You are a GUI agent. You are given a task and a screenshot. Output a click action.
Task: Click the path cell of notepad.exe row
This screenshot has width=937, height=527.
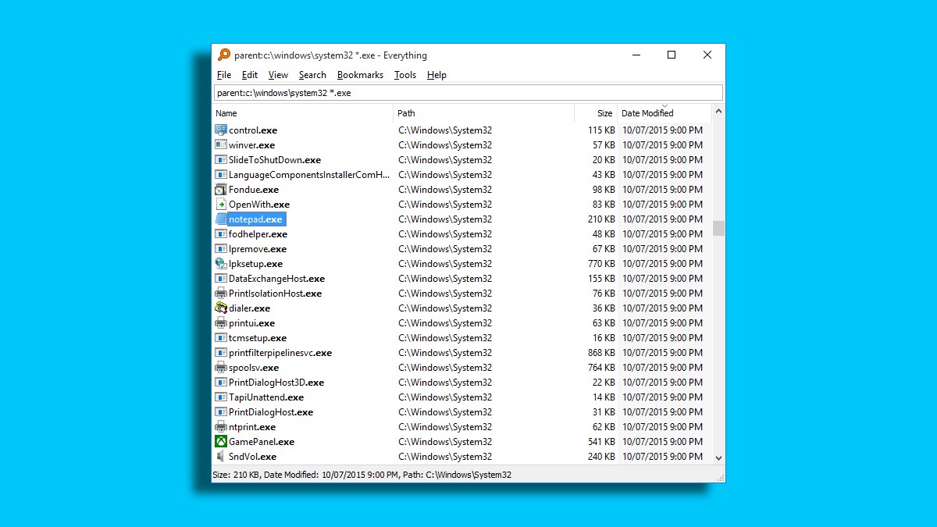pos(445,219)
